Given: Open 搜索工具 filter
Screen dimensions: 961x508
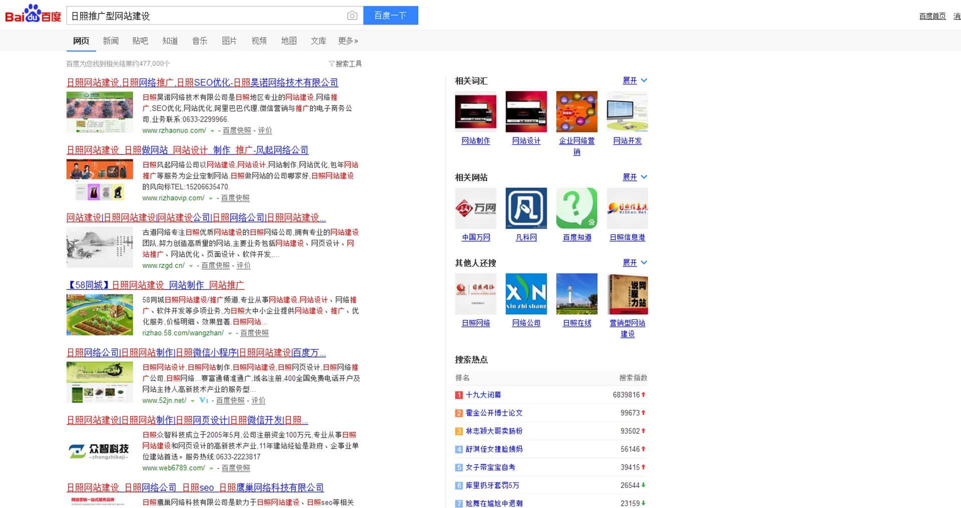Looking at the screenshot, I should pos(345,63).
